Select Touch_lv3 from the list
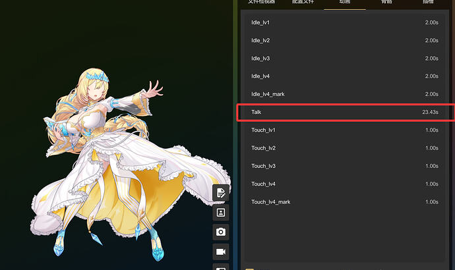Screen dimensions: 455x270 point(344,166)
